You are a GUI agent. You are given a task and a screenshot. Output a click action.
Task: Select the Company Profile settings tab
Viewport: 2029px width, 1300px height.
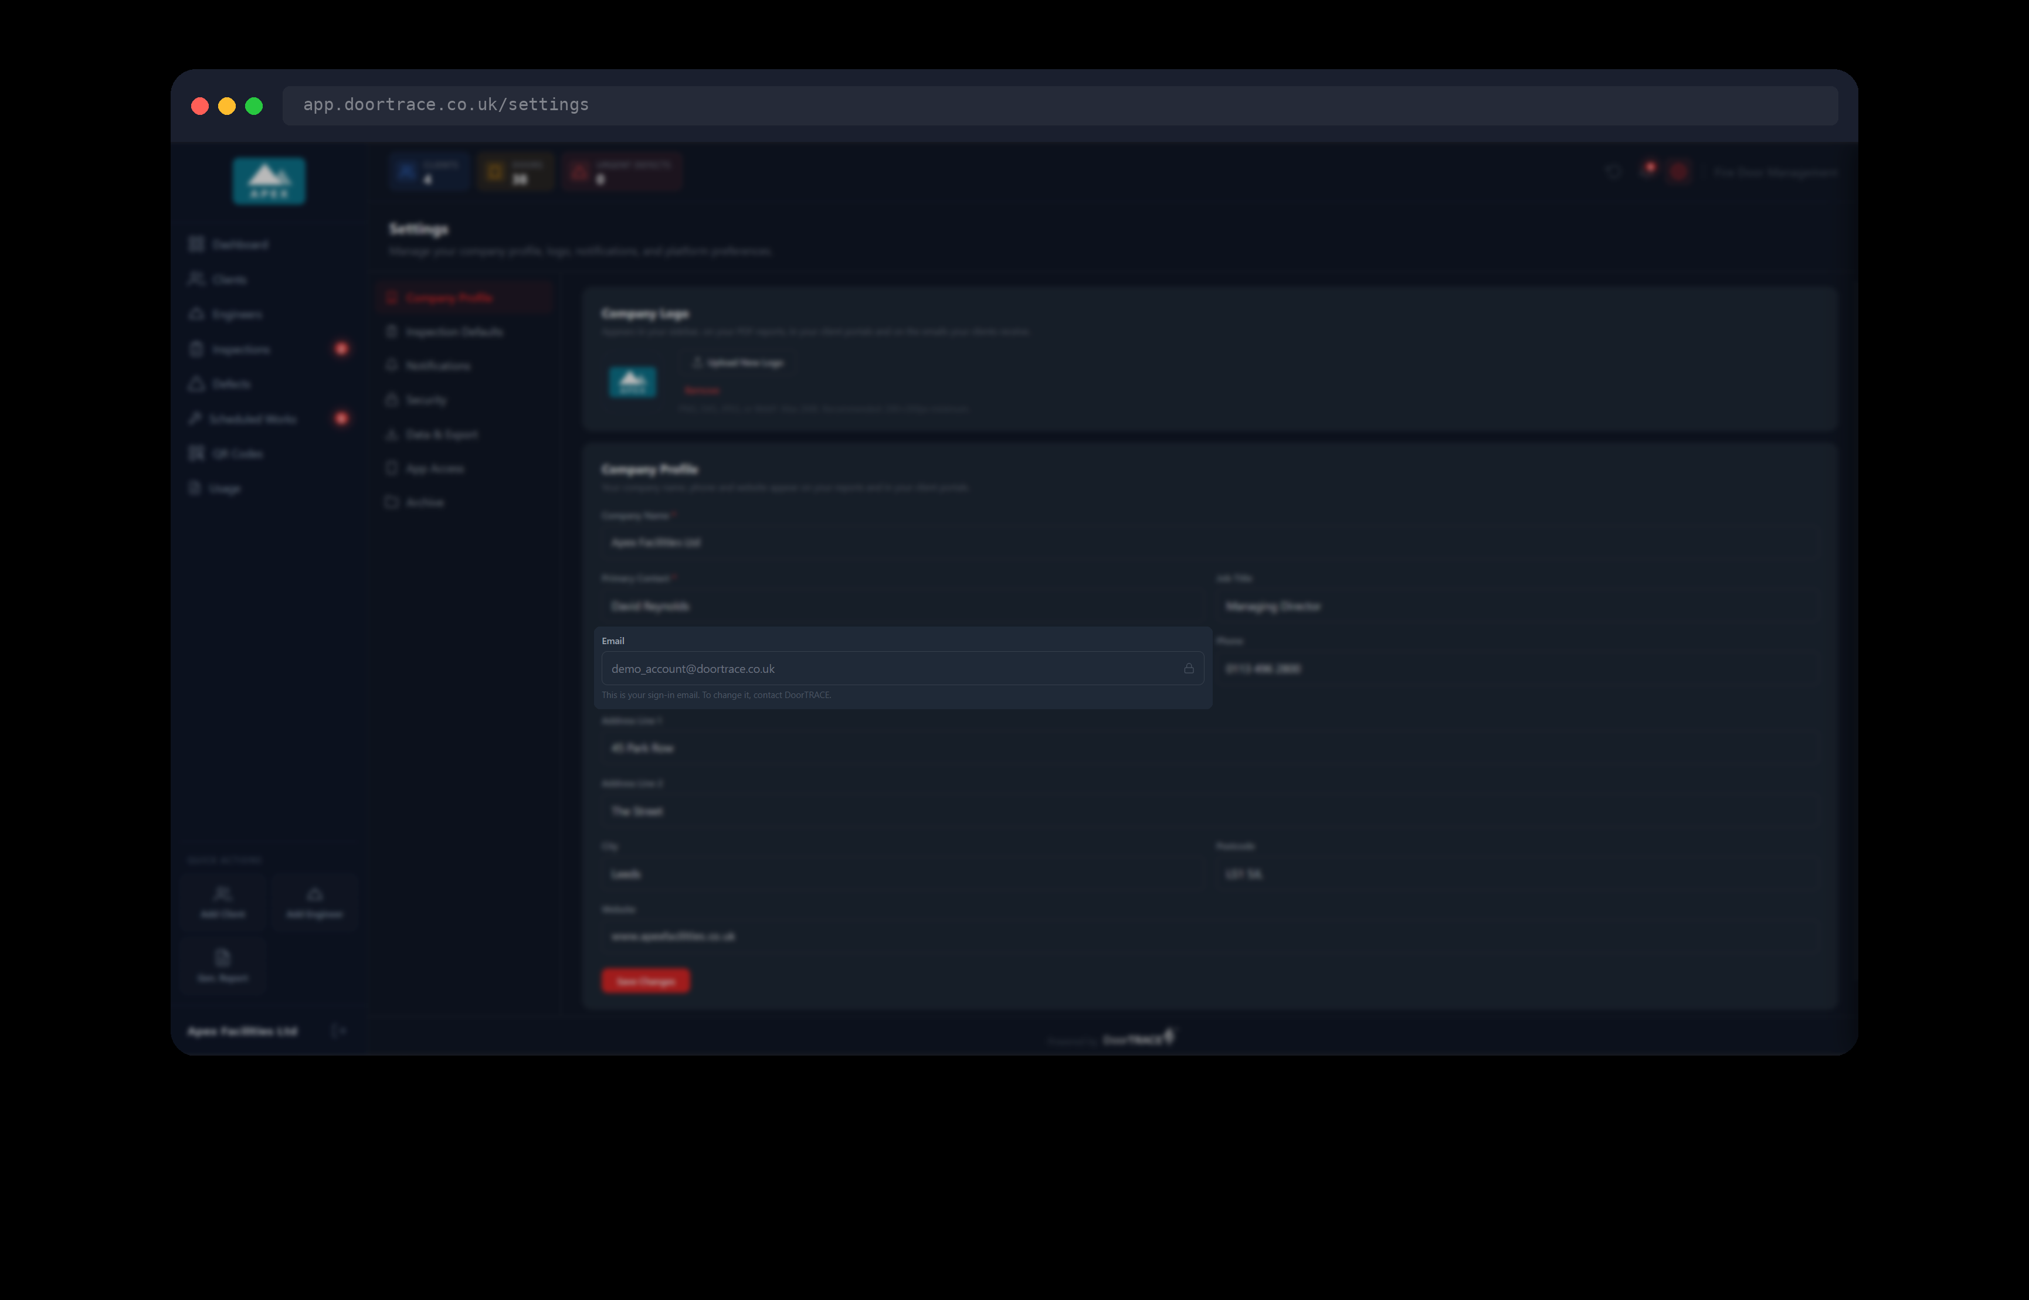pyautogui.click(x=465, y=297)
